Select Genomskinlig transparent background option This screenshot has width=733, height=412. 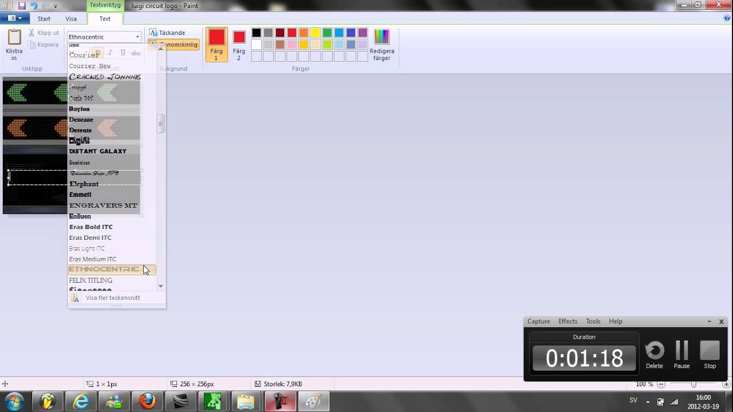coord(174,45)
